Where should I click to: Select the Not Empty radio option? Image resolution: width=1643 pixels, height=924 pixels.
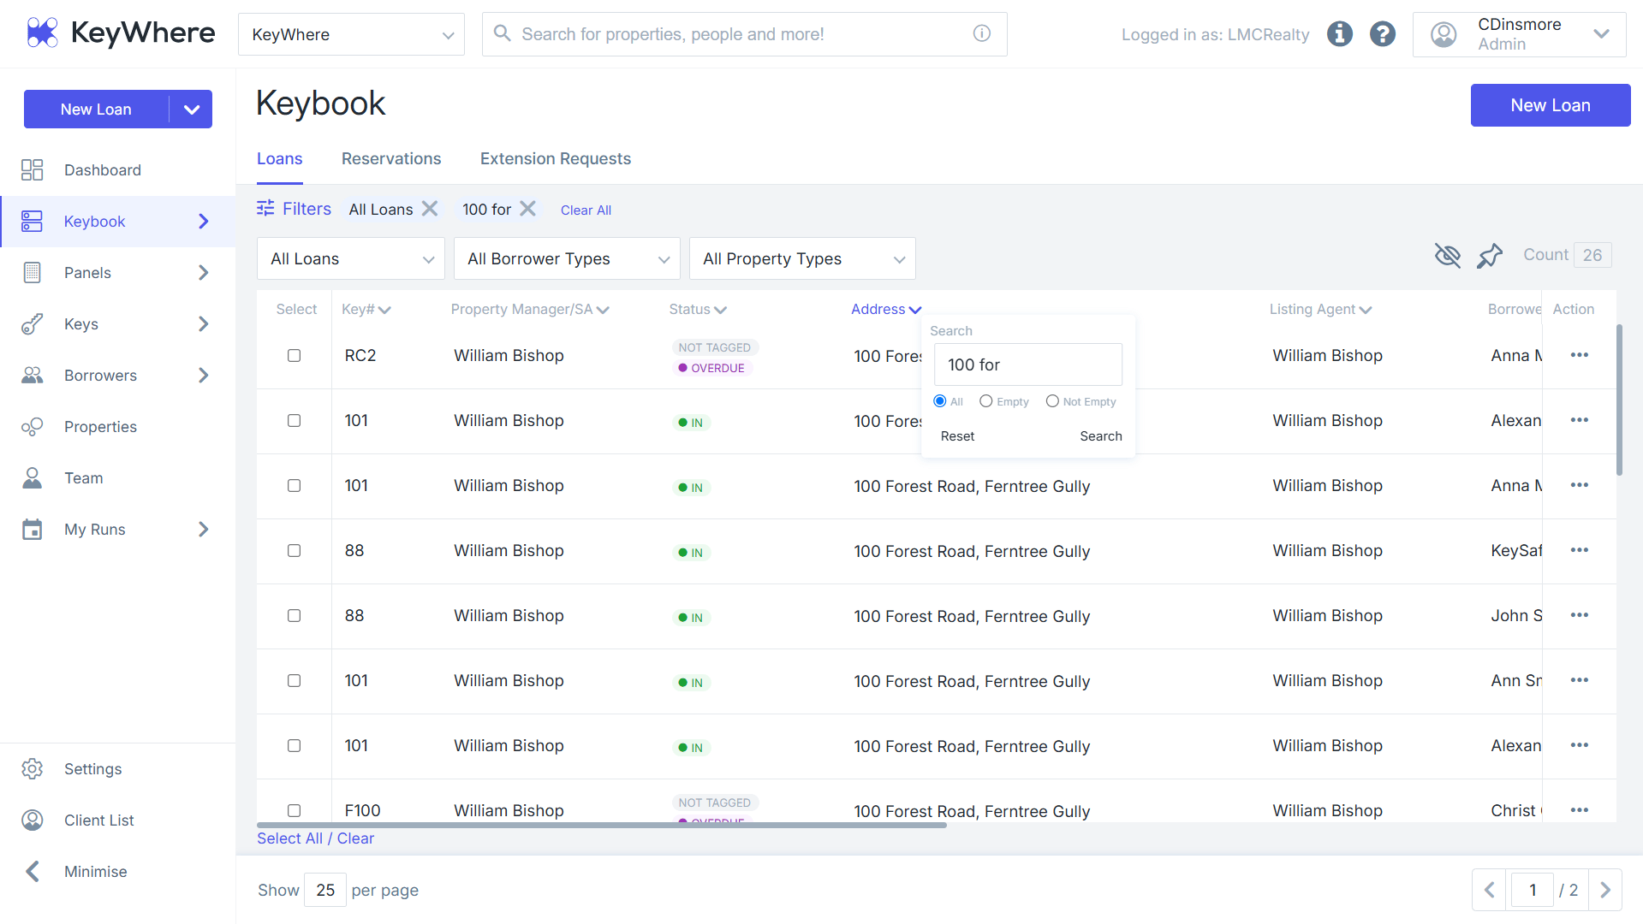(1052, 401)
